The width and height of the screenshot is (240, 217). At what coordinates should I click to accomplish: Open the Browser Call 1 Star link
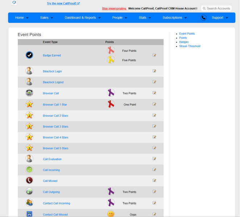tap(55, 105)
